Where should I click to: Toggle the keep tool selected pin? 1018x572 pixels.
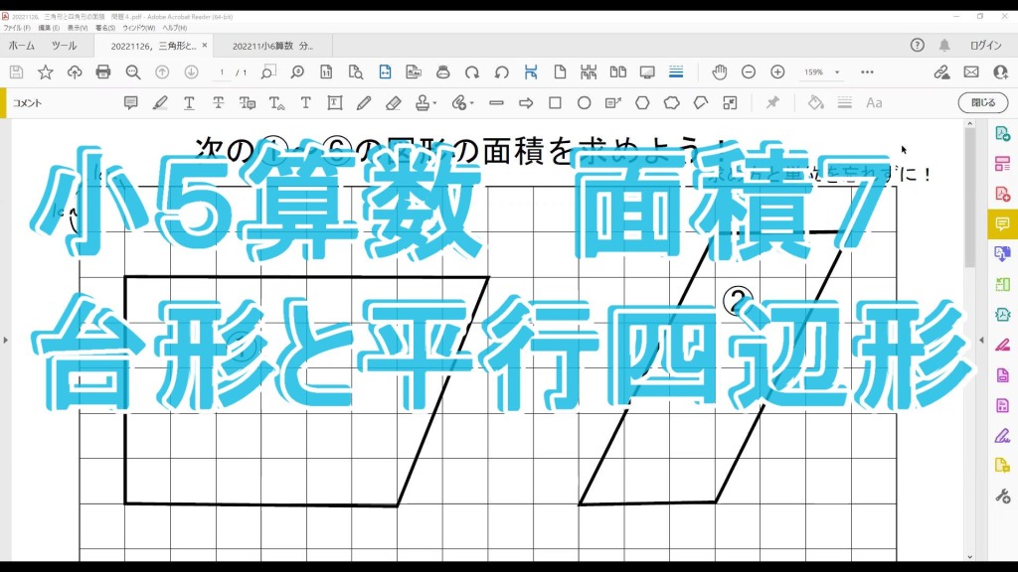point(771,102)
